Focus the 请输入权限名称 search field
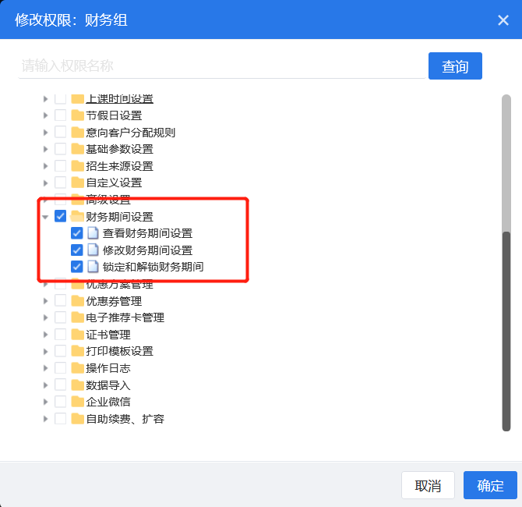522x507 pixels. (x=222, y=66)
